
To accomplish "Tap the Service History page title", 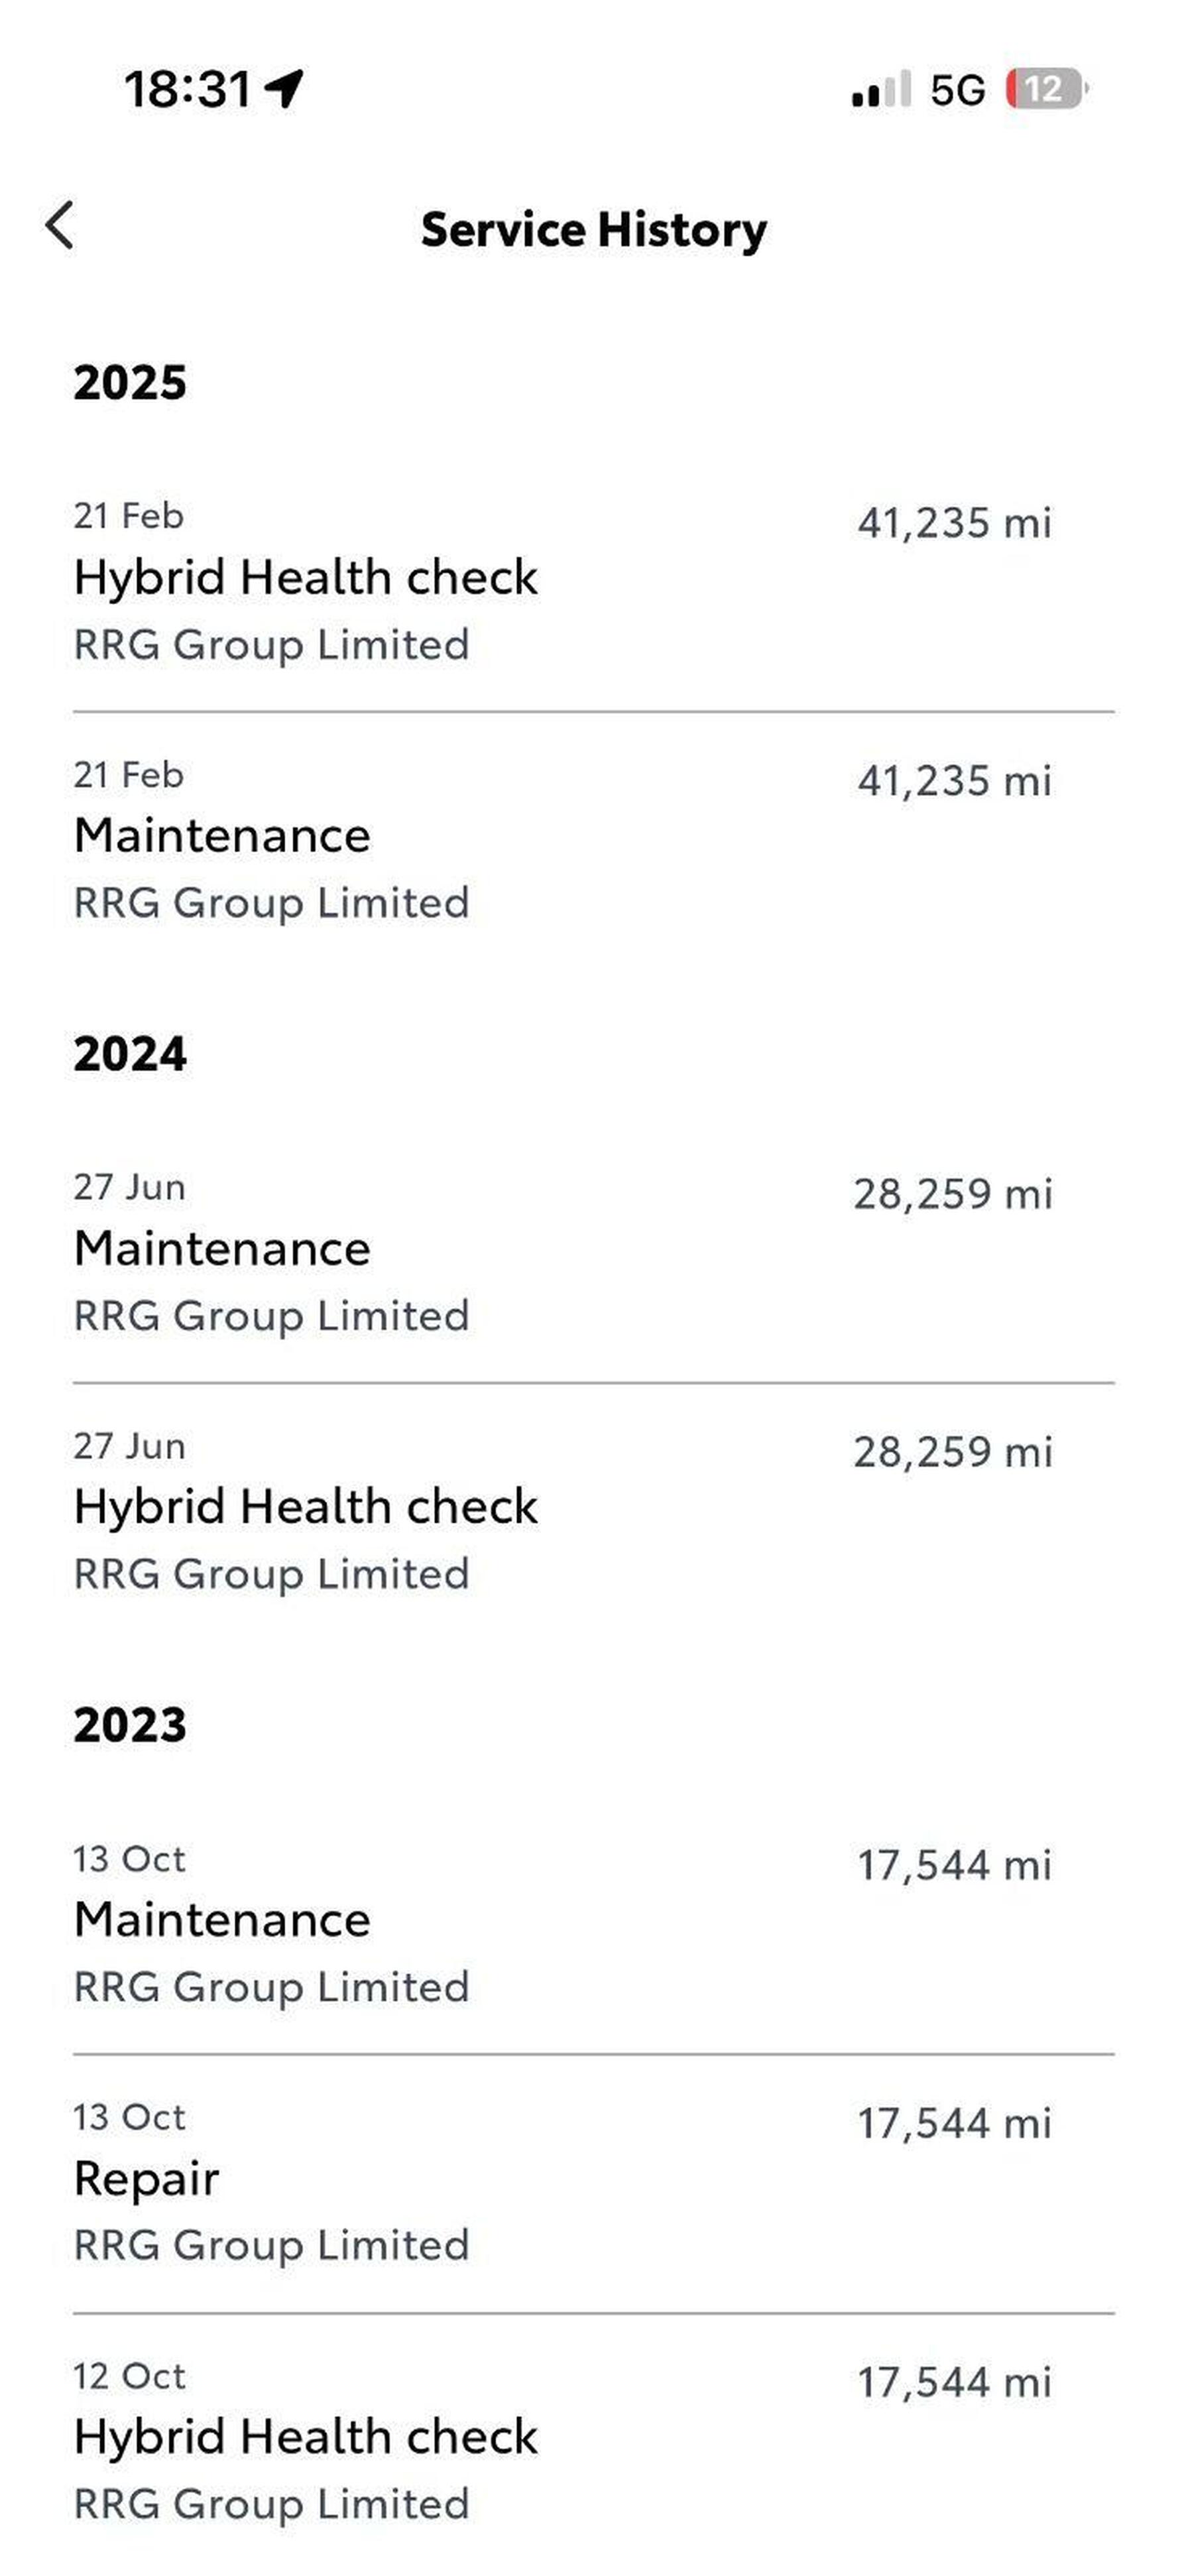I will pyautogui.click(x=593, y=230).
